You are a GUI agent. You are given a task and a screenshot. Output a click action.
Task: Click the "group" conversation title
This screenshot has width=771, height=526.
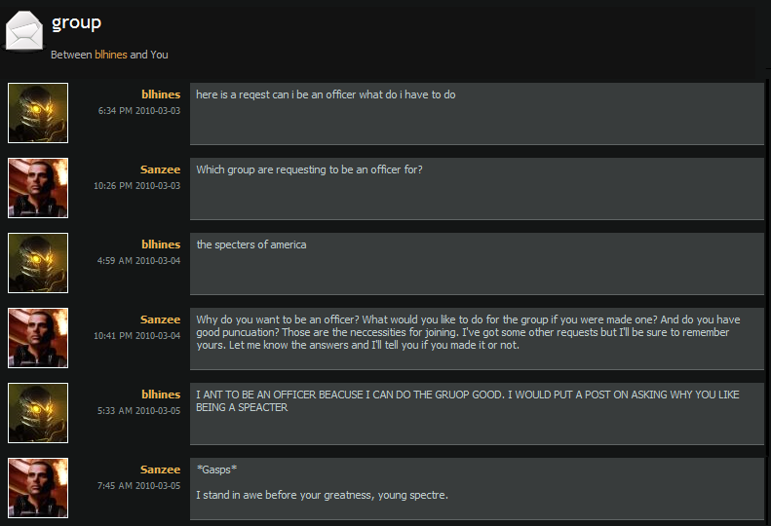(x=76, y=22)
